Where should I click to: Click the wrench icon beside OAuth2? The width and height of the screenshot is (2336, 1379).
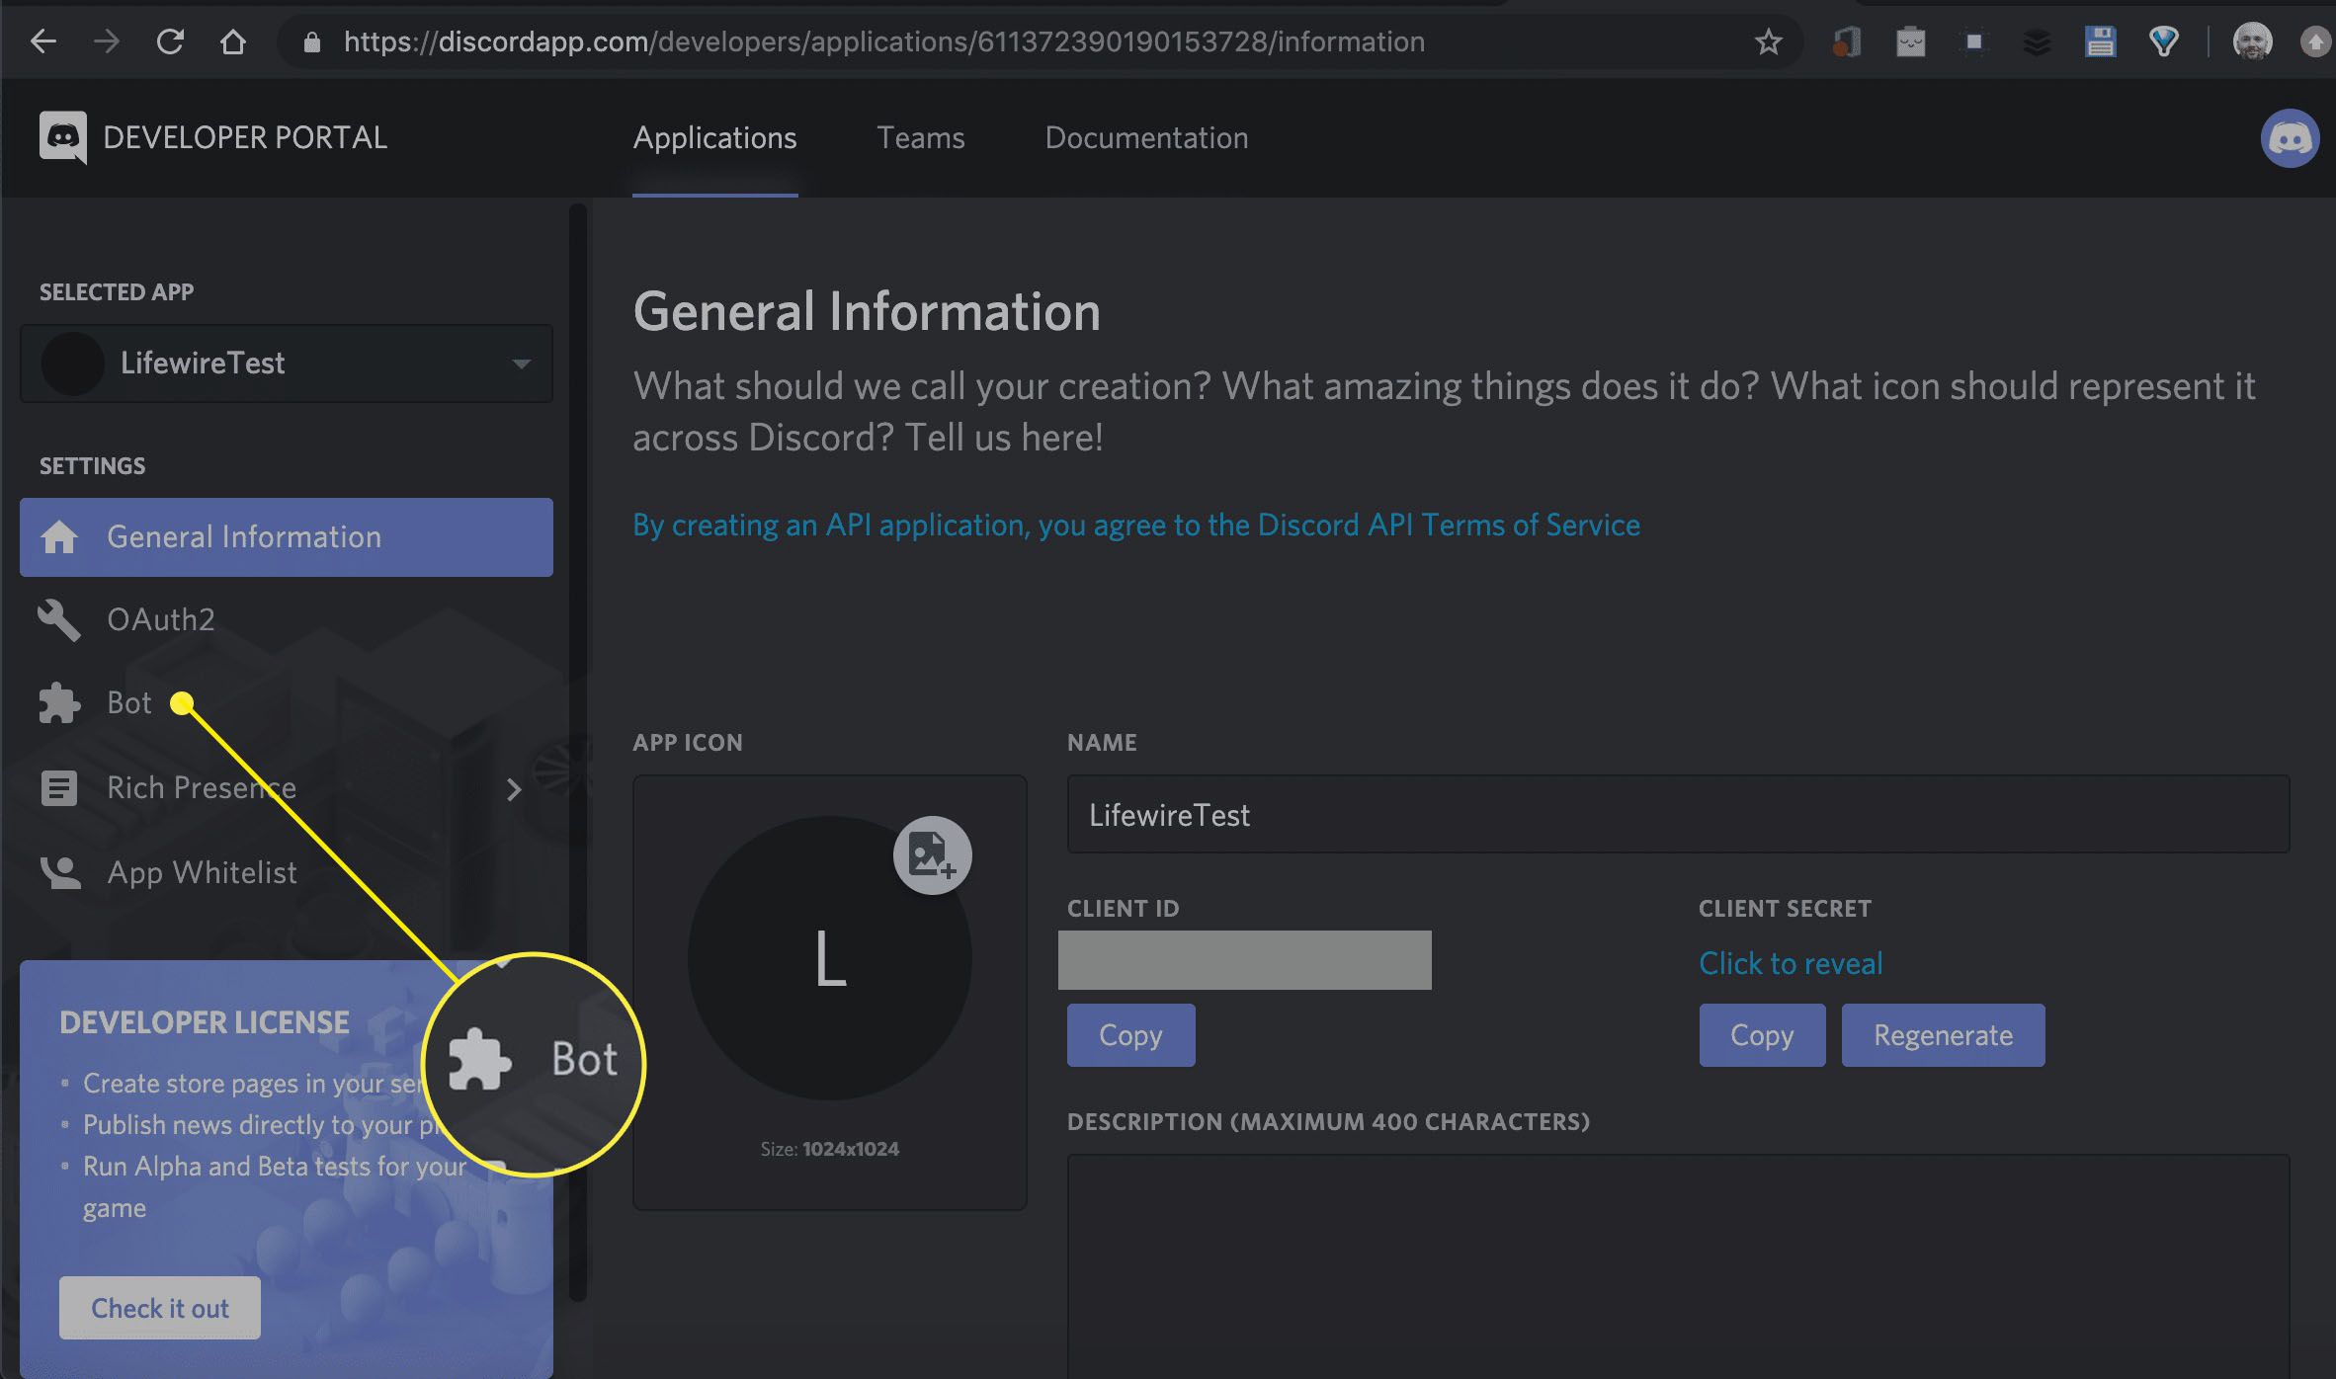(59, 620)
